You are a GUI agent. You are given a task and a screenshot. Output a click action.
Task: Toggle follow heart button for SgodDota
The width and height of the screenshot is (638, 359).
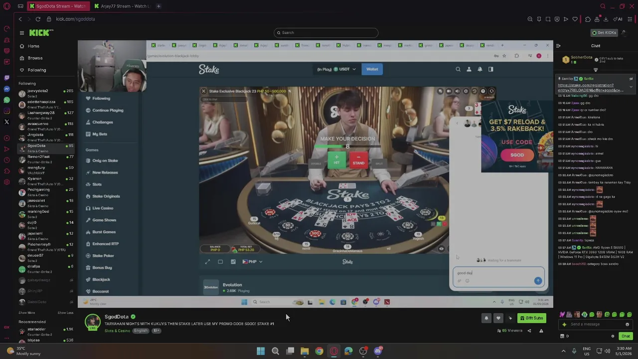pos(498,318)
